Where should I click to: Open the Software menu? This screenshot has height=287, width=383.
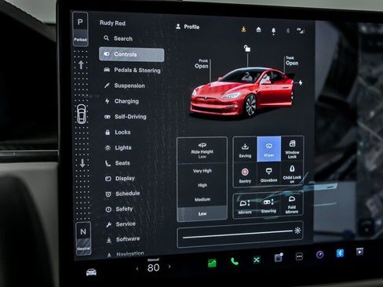[123, 239]
